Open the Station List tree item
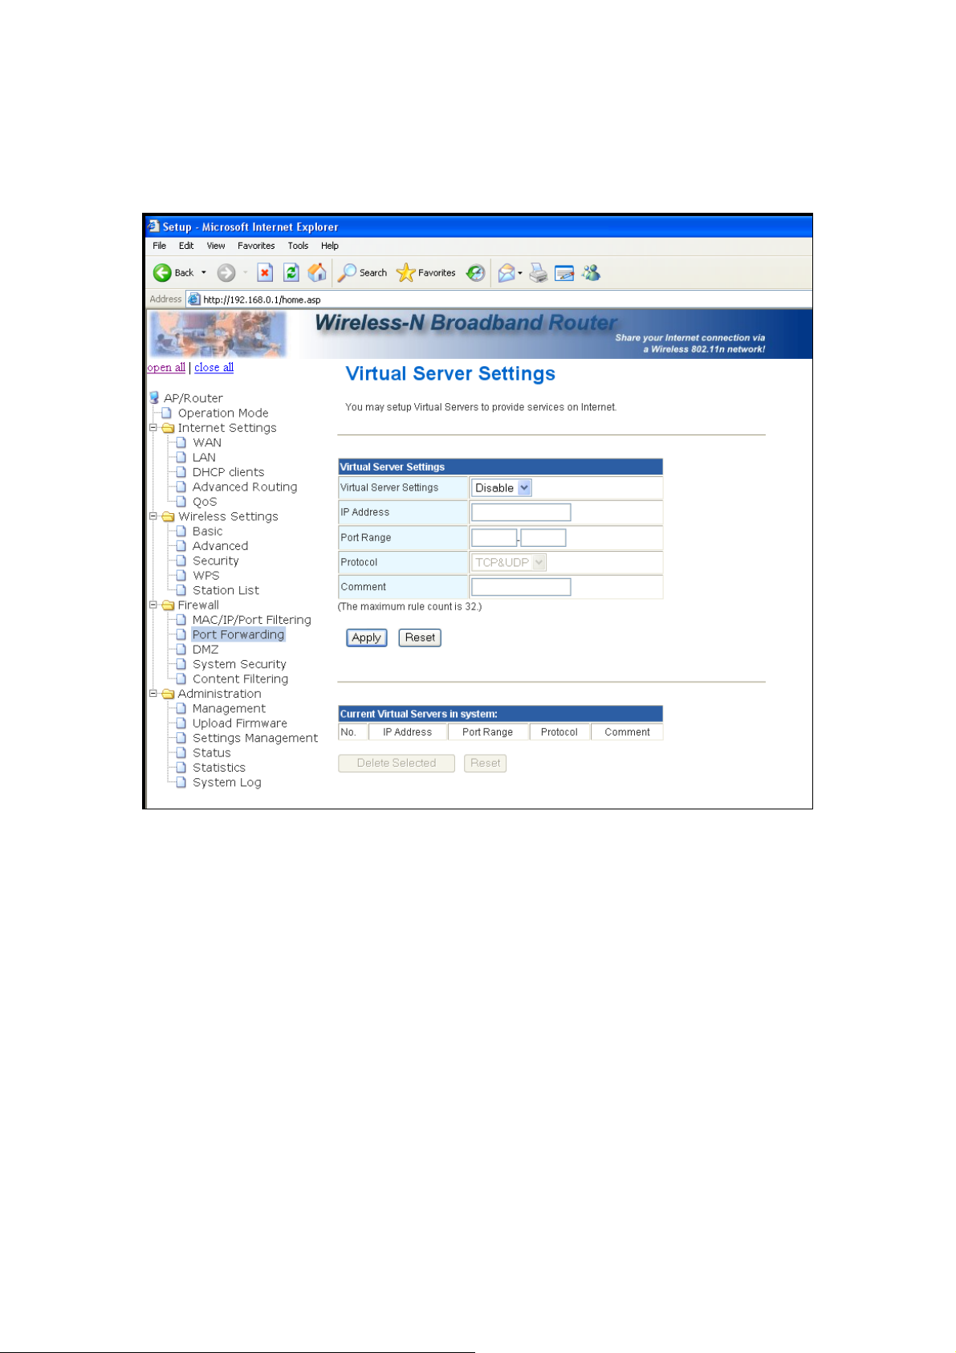This screenshot has width=956, height=1353. 226,591
